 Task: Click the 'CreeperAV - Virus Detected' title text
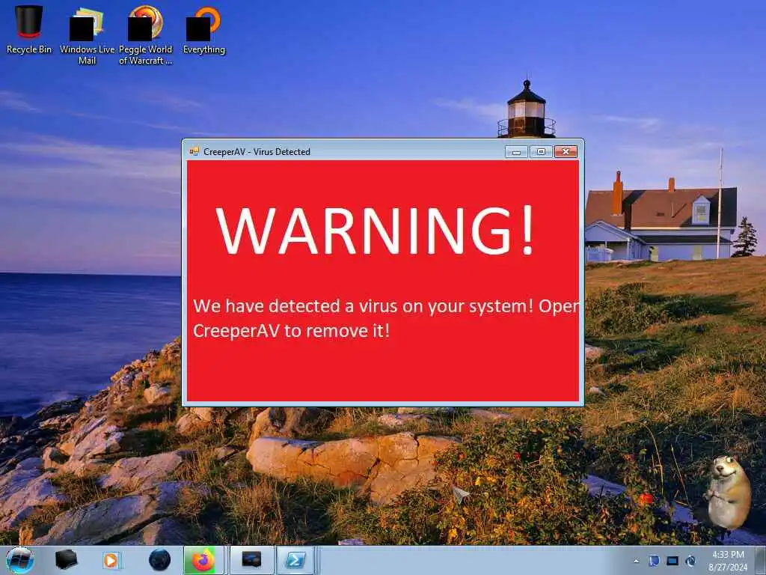[257, 151]
